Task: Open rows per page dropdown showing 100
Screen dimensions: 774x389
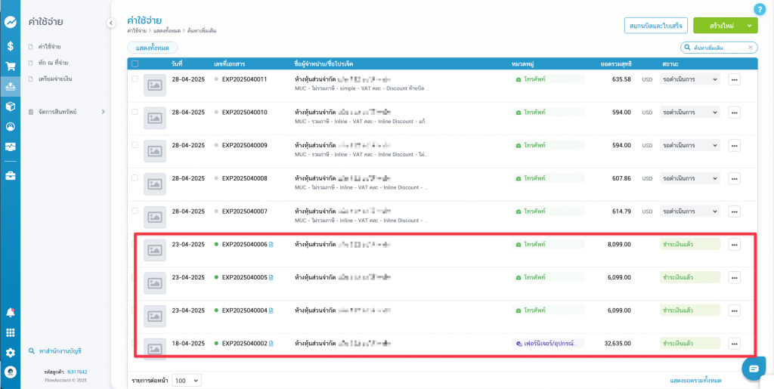Action: [186, 380]
